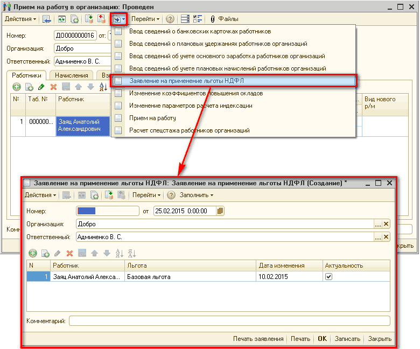Click the OK button in НДФЛ window

tap(322, 339)
